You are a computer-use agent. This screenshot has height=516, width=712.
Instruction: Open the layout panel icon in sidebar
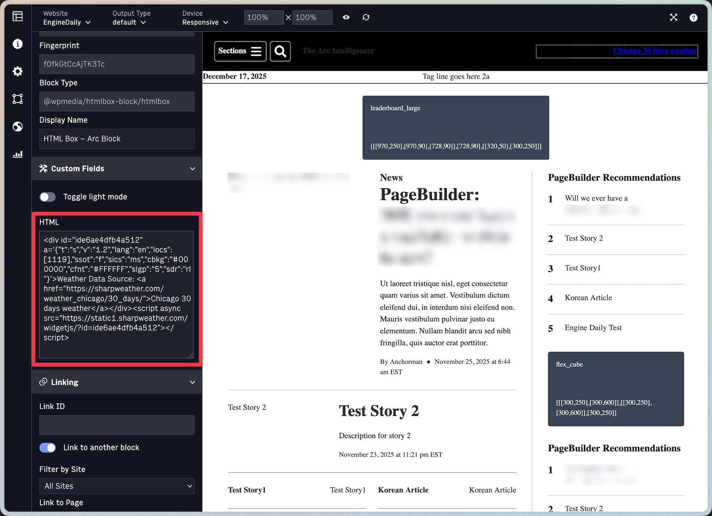tap(17, 16)
